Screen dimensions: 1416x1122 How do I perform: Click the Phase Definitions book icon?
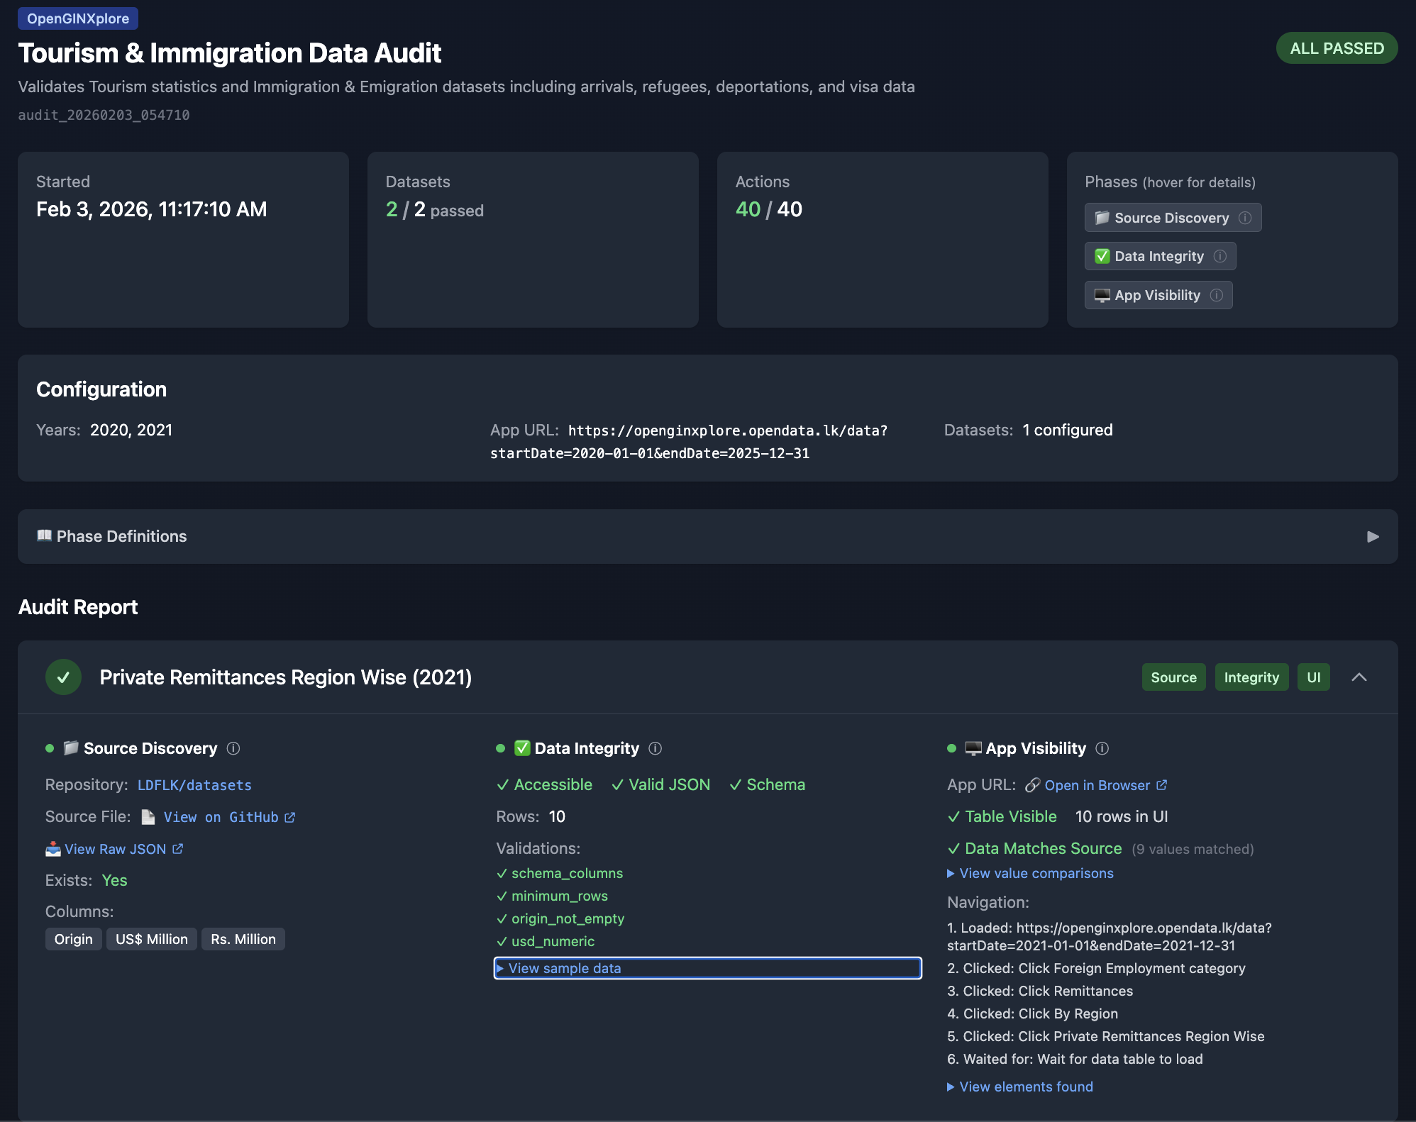coord(44,536)
